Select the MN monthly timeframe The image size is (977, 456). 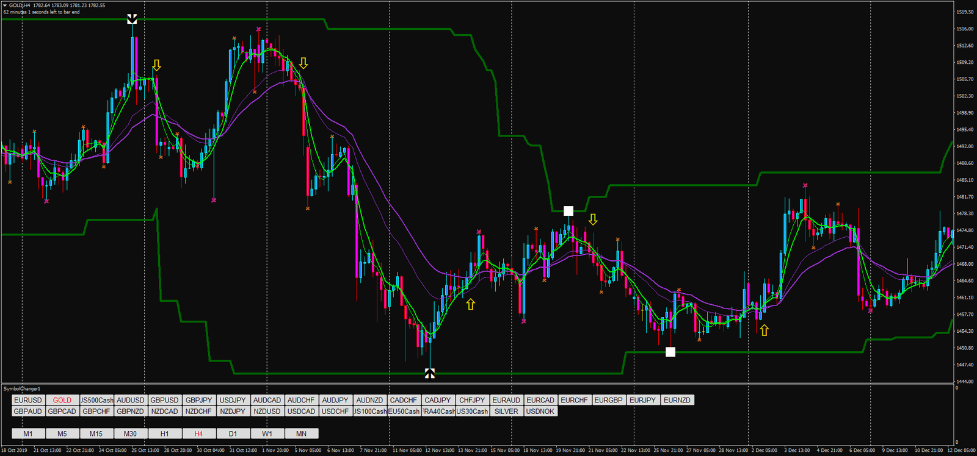tap(301, 433)
